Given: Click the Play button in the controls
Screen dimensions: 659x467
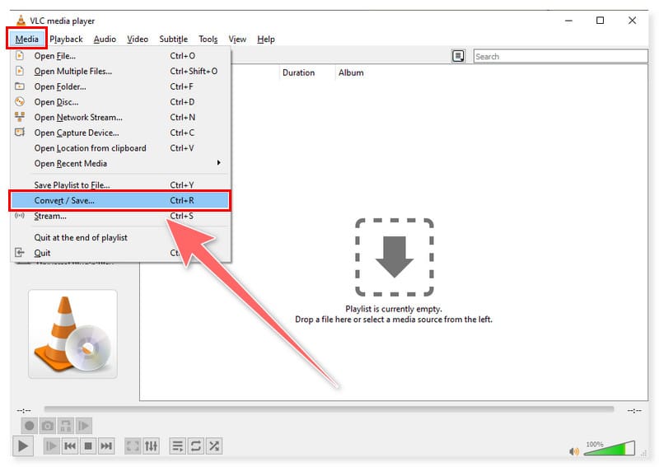Looking at the screenshot, I should pos(24,446).
